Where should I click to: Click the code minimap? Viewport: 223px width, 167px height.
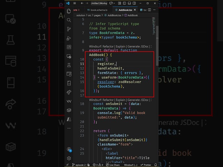pos(154,26)
